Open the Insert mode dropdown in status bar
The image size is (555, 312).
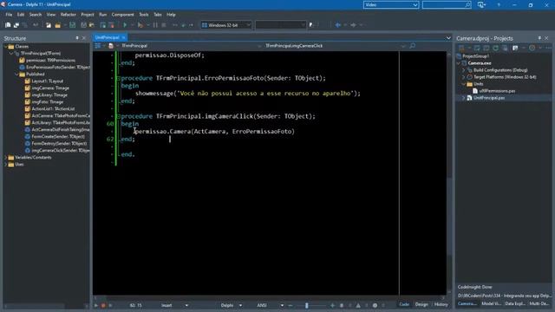(186, 305)
